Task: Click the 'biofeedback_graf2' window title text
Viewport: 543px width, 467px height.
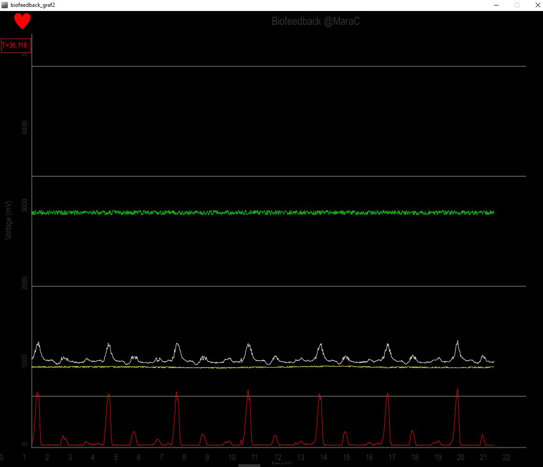Action: [32, 5]
